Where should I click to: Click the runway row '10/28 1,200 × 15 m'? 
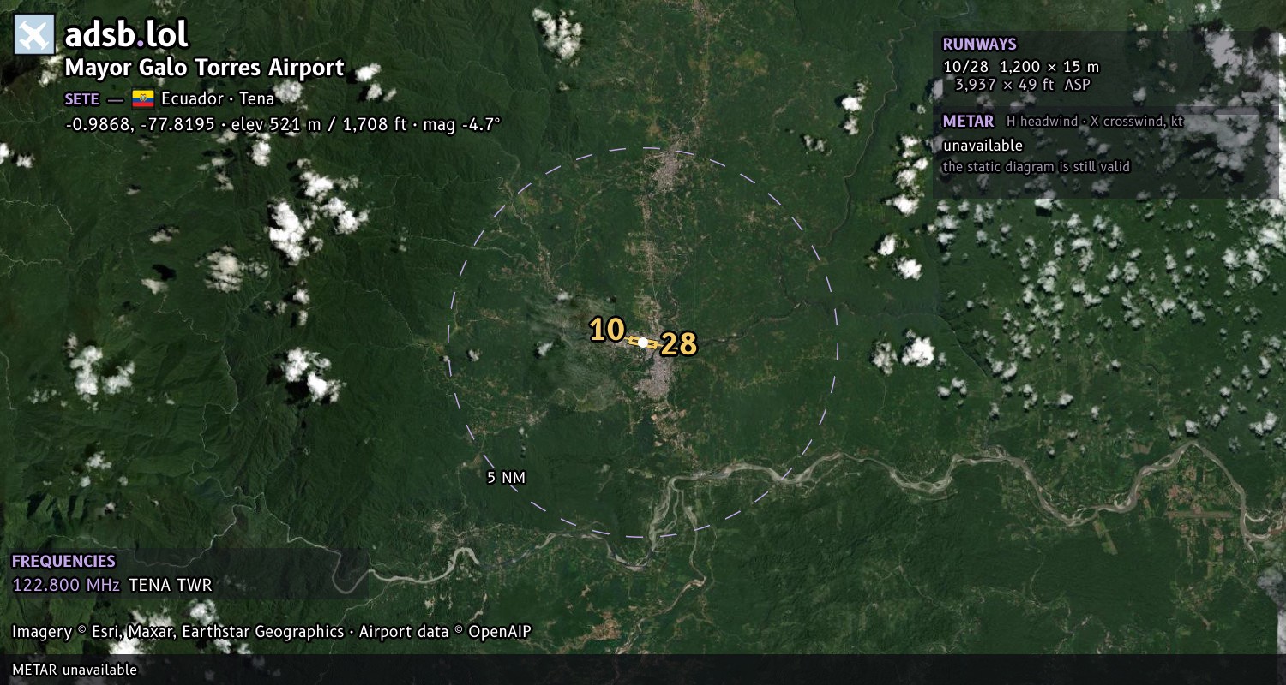click(x=1020, y=67)
